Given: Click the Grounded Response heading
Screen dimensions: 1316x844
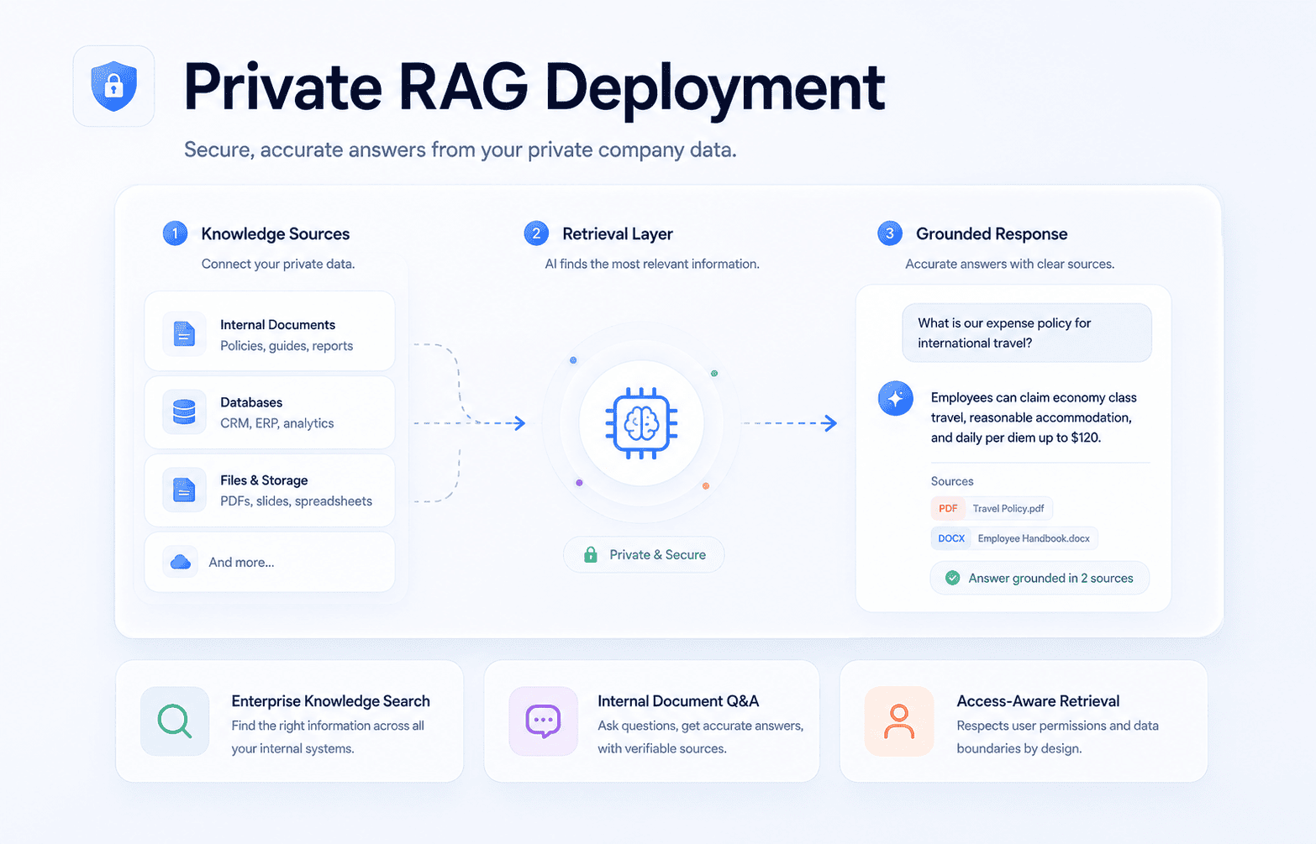Looking at the screenshot, I should [992, 233].
